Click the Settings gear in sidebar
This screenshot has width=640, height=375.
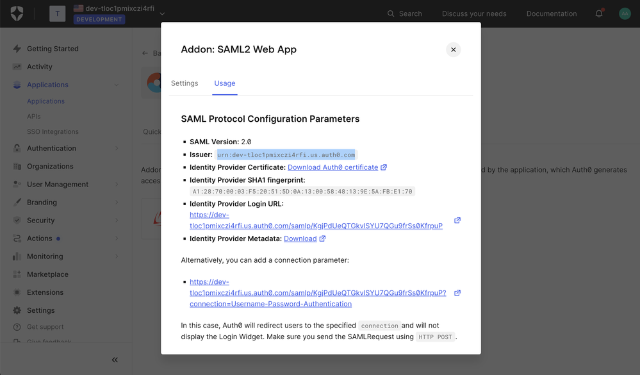(17, 310)
